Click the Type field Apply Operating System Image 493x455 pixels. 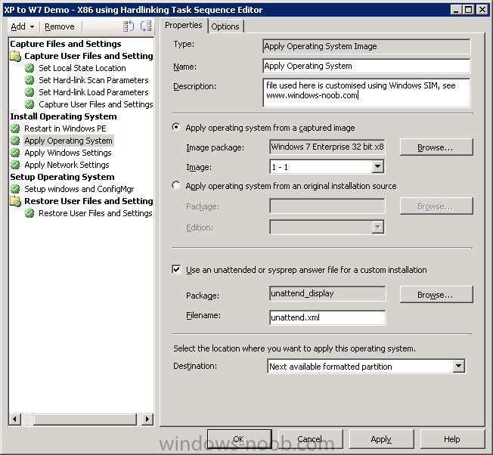coord(366,47)
